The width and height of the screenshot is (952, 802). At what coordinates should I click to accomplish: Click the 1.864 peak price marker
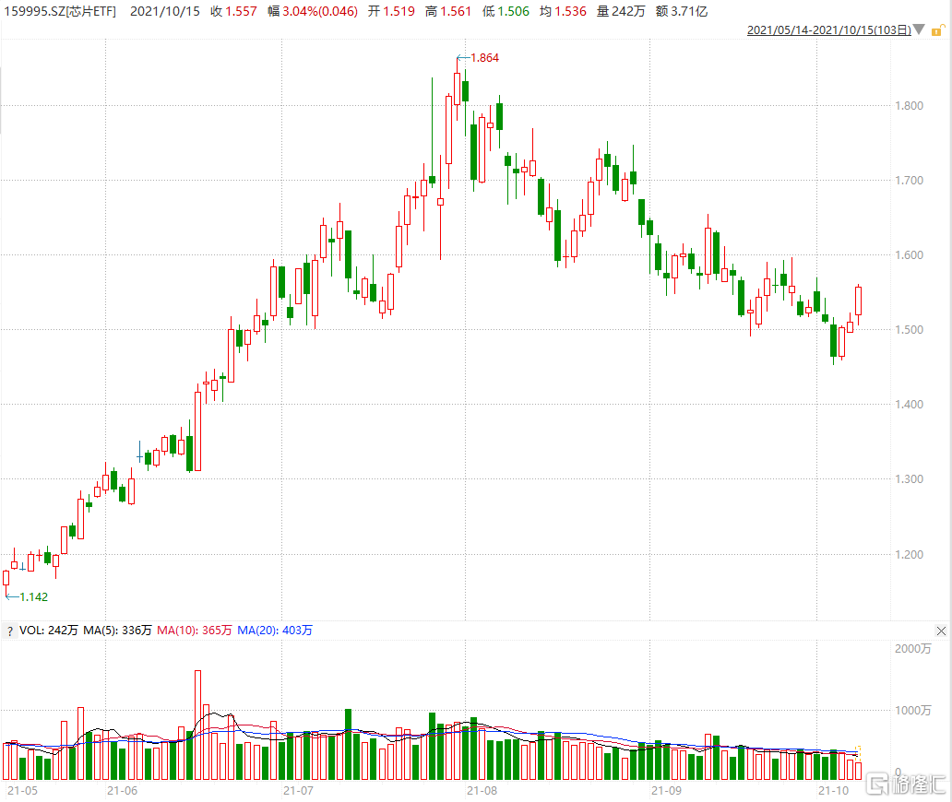pos(483,58)
